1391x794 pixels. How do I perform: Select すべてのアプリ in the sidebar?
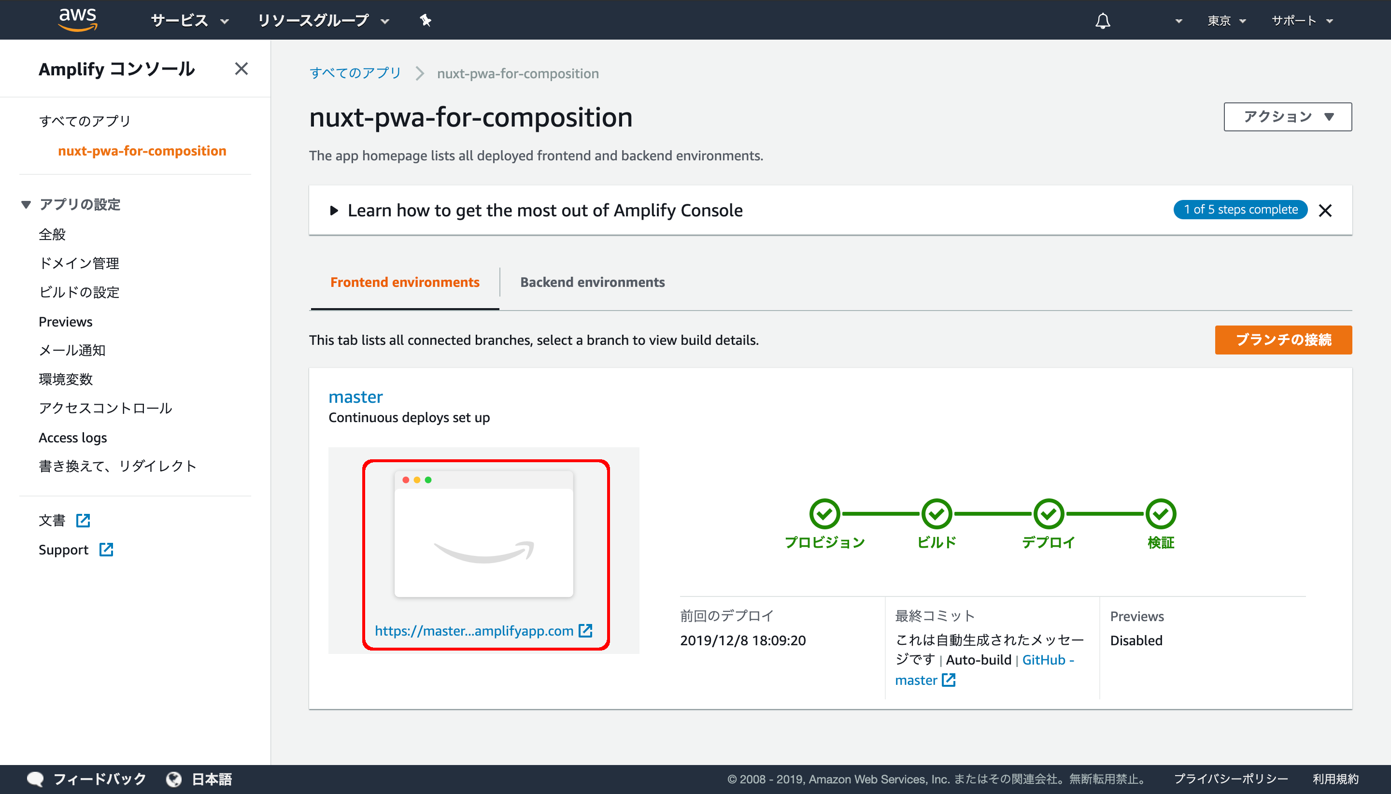click(x=85, y=121)
